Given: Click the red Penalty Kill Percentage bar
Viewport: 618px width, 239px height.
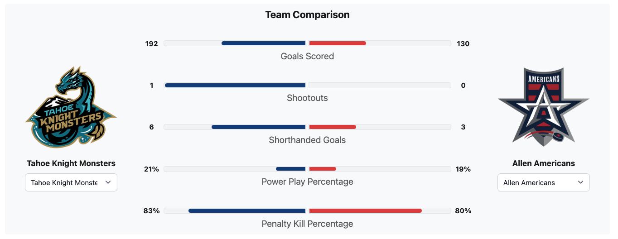Looking at the screenshot, I should tap(365, 210).
